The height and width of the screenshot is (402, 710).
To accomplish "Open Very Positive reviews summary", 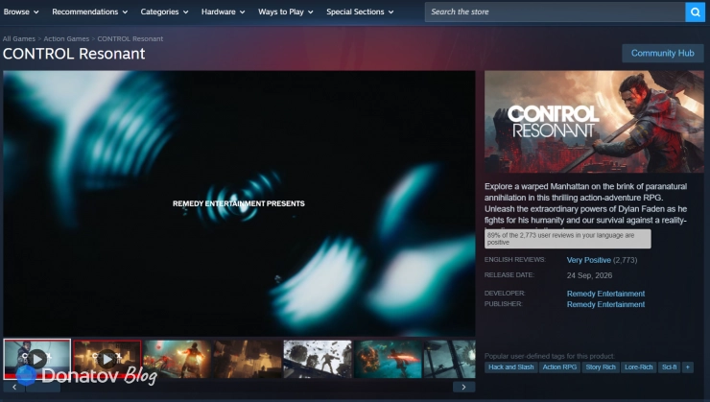I will point(589,260).
